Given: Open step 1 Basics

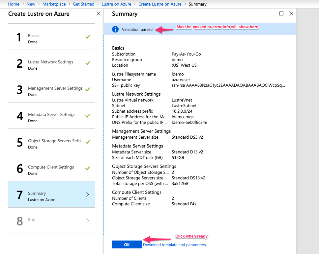Looking at the screenshot, I should point(52,37).
